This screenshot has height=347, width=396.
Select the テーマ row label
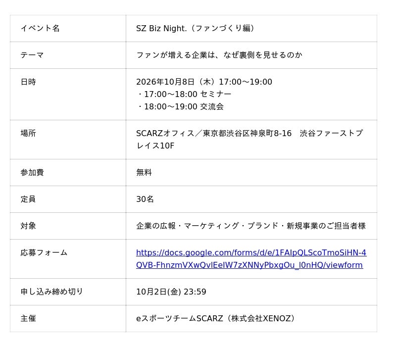coord(68,55)
